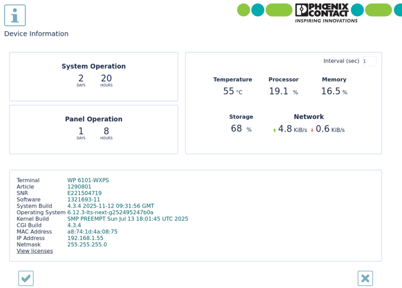Screen dimensions: 402x288
Task: Click the MAC Address value a8:74:1d:4a:08:75
Action: pyautogui.click(x=92, y=232)
